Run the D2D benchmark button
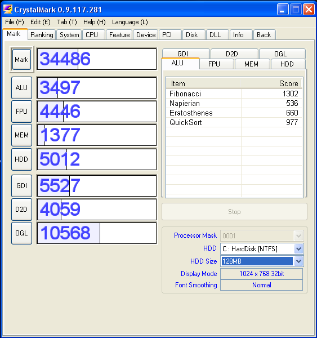This screenshot has width=317, height=338. coord(21,210)
